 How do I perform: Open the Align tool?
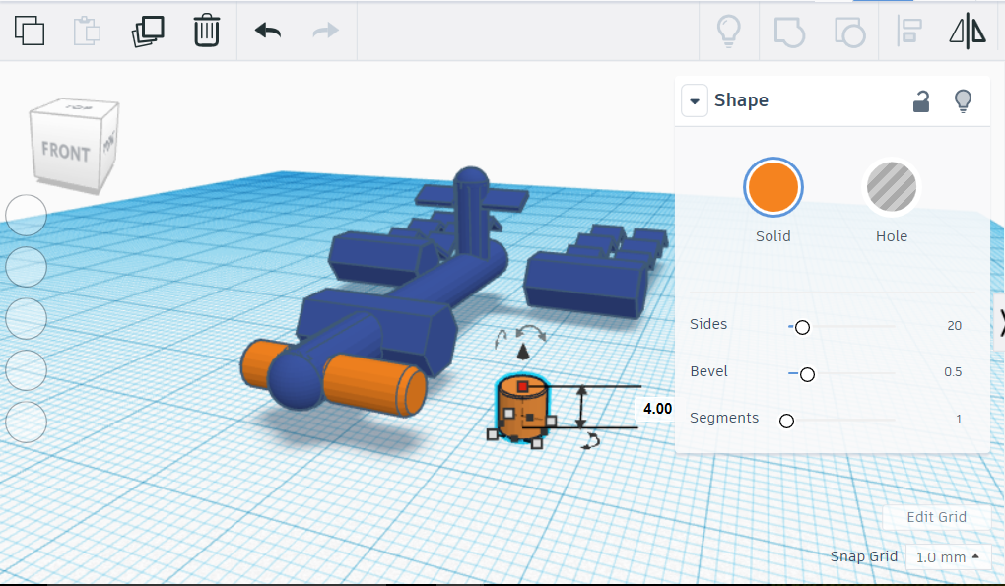click(x=908, y=31)
